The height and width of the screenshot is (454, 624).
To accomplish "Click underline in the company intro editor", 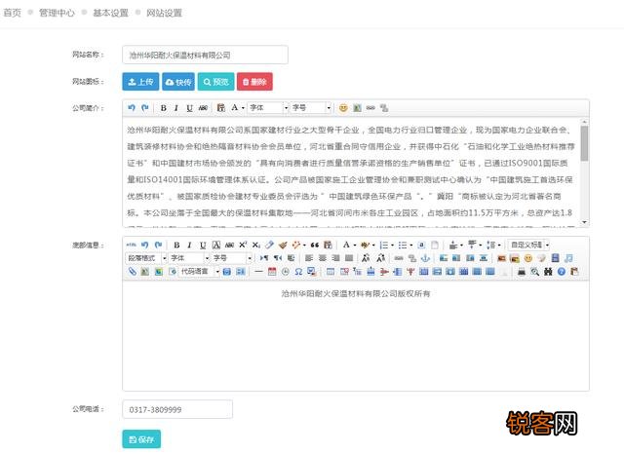I will (189, 108).
